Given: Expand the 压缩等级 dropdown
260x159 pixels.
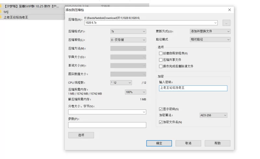Looking at the screenshot, I should point(128,40).
